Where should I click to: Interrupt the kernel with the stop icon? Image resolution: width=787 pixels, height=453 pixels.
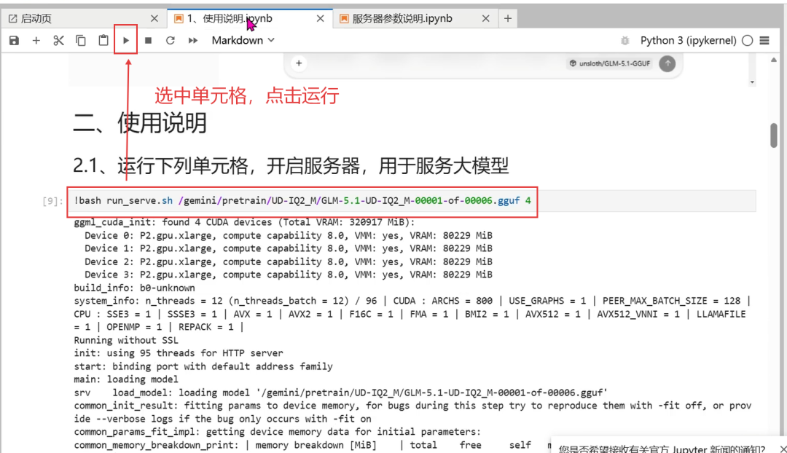point(148,41)
